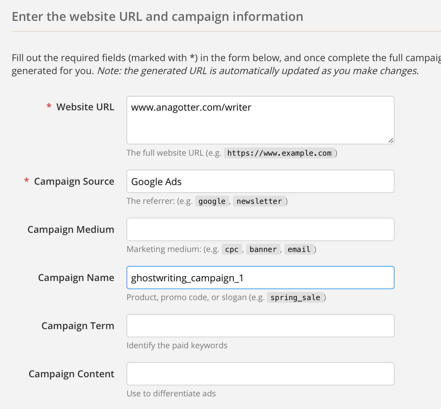Click the google example code chip

point(212,201)
